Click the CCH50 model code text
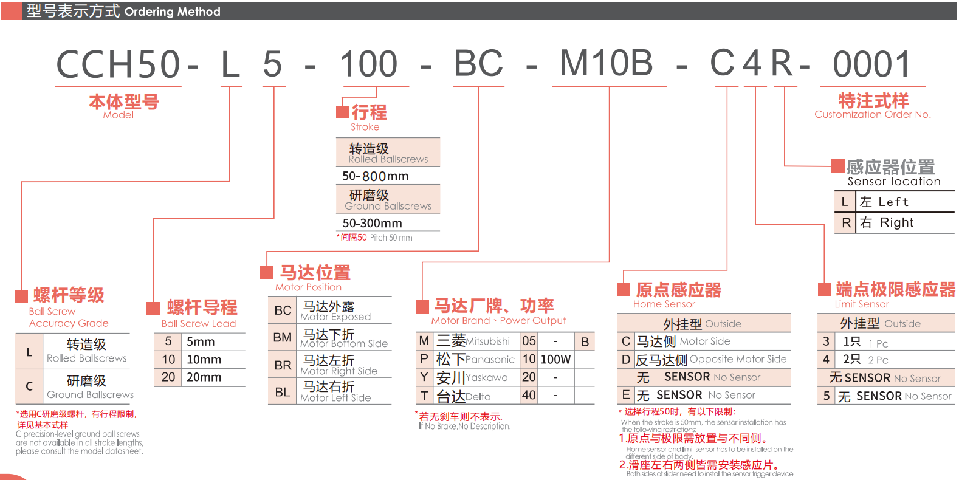This screenshot has height=480, width=959. (118, 64)
